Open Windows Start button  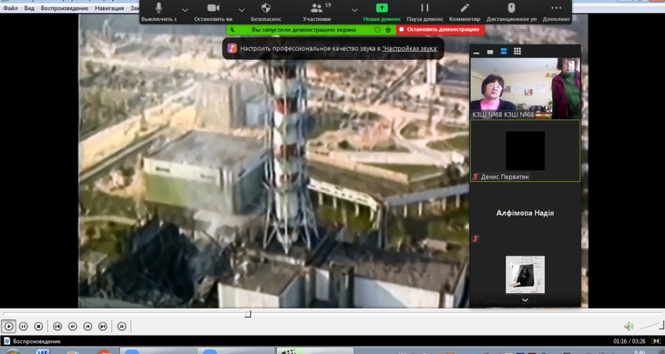point(13,352)
